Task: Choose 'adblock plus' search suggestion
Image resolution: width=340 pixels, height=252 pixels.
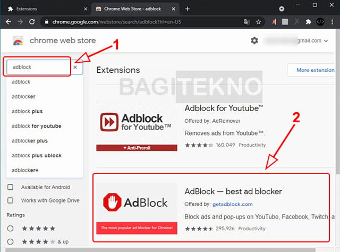Action: click(27, 112)
